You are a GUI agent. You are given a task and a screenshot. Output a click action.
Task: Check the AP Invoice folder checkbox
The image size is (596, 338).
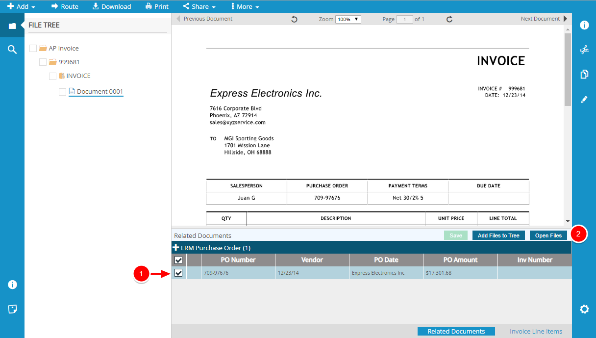(33, 48)
